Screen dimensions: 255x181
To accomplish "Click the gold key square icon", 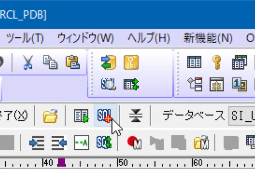I will point(131,62).
